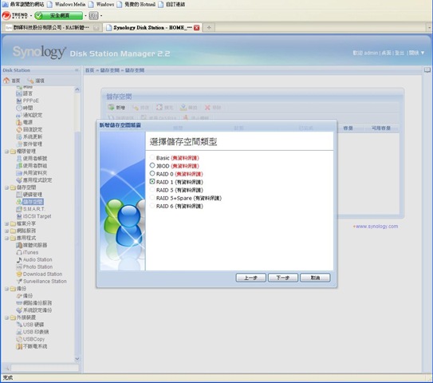Select the RAID 1 volume type
The height and width of the screenshot is (383, 433).
pos(152,182)
